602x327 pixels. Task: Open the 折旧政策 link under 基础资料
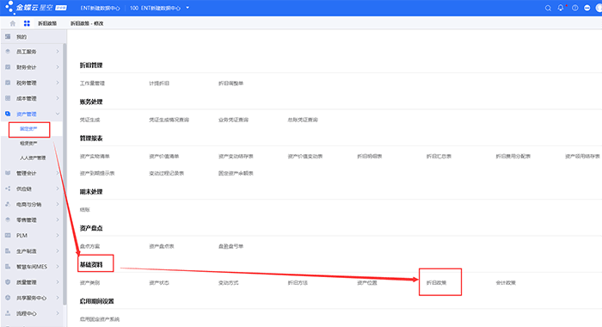click(x=437, y=283)
